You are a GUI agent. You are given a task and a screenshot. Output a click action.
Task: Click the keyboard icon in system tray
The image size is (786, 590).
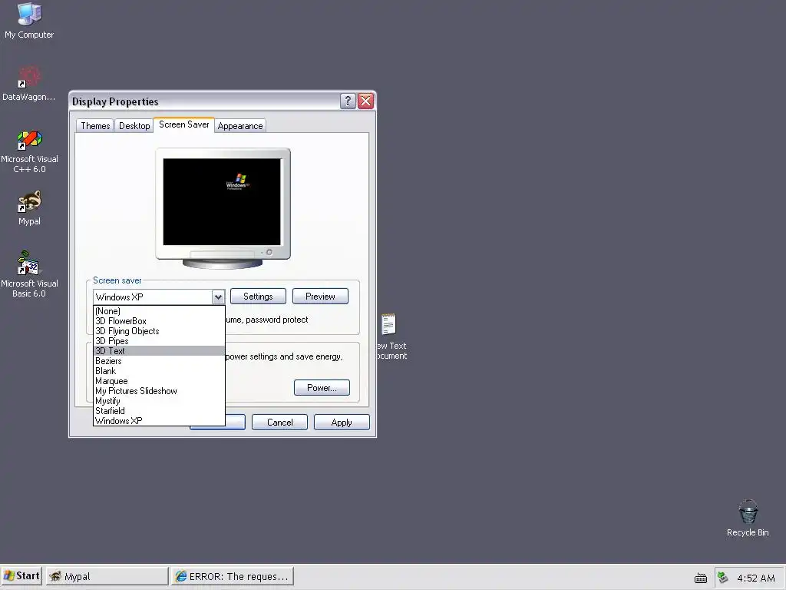click(701, 578)
